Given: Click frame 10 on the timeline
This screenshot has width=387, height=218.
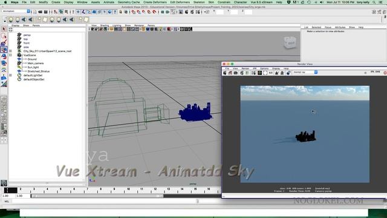Looking at the screenshot, I should pos(128,189).
